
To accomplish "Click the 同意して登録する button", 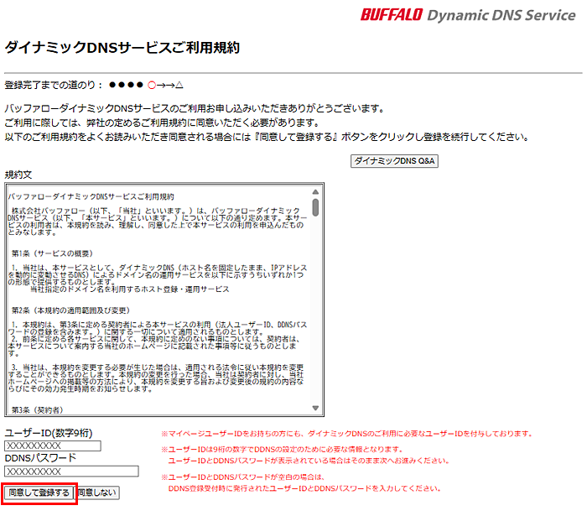I will click(39, 493).
